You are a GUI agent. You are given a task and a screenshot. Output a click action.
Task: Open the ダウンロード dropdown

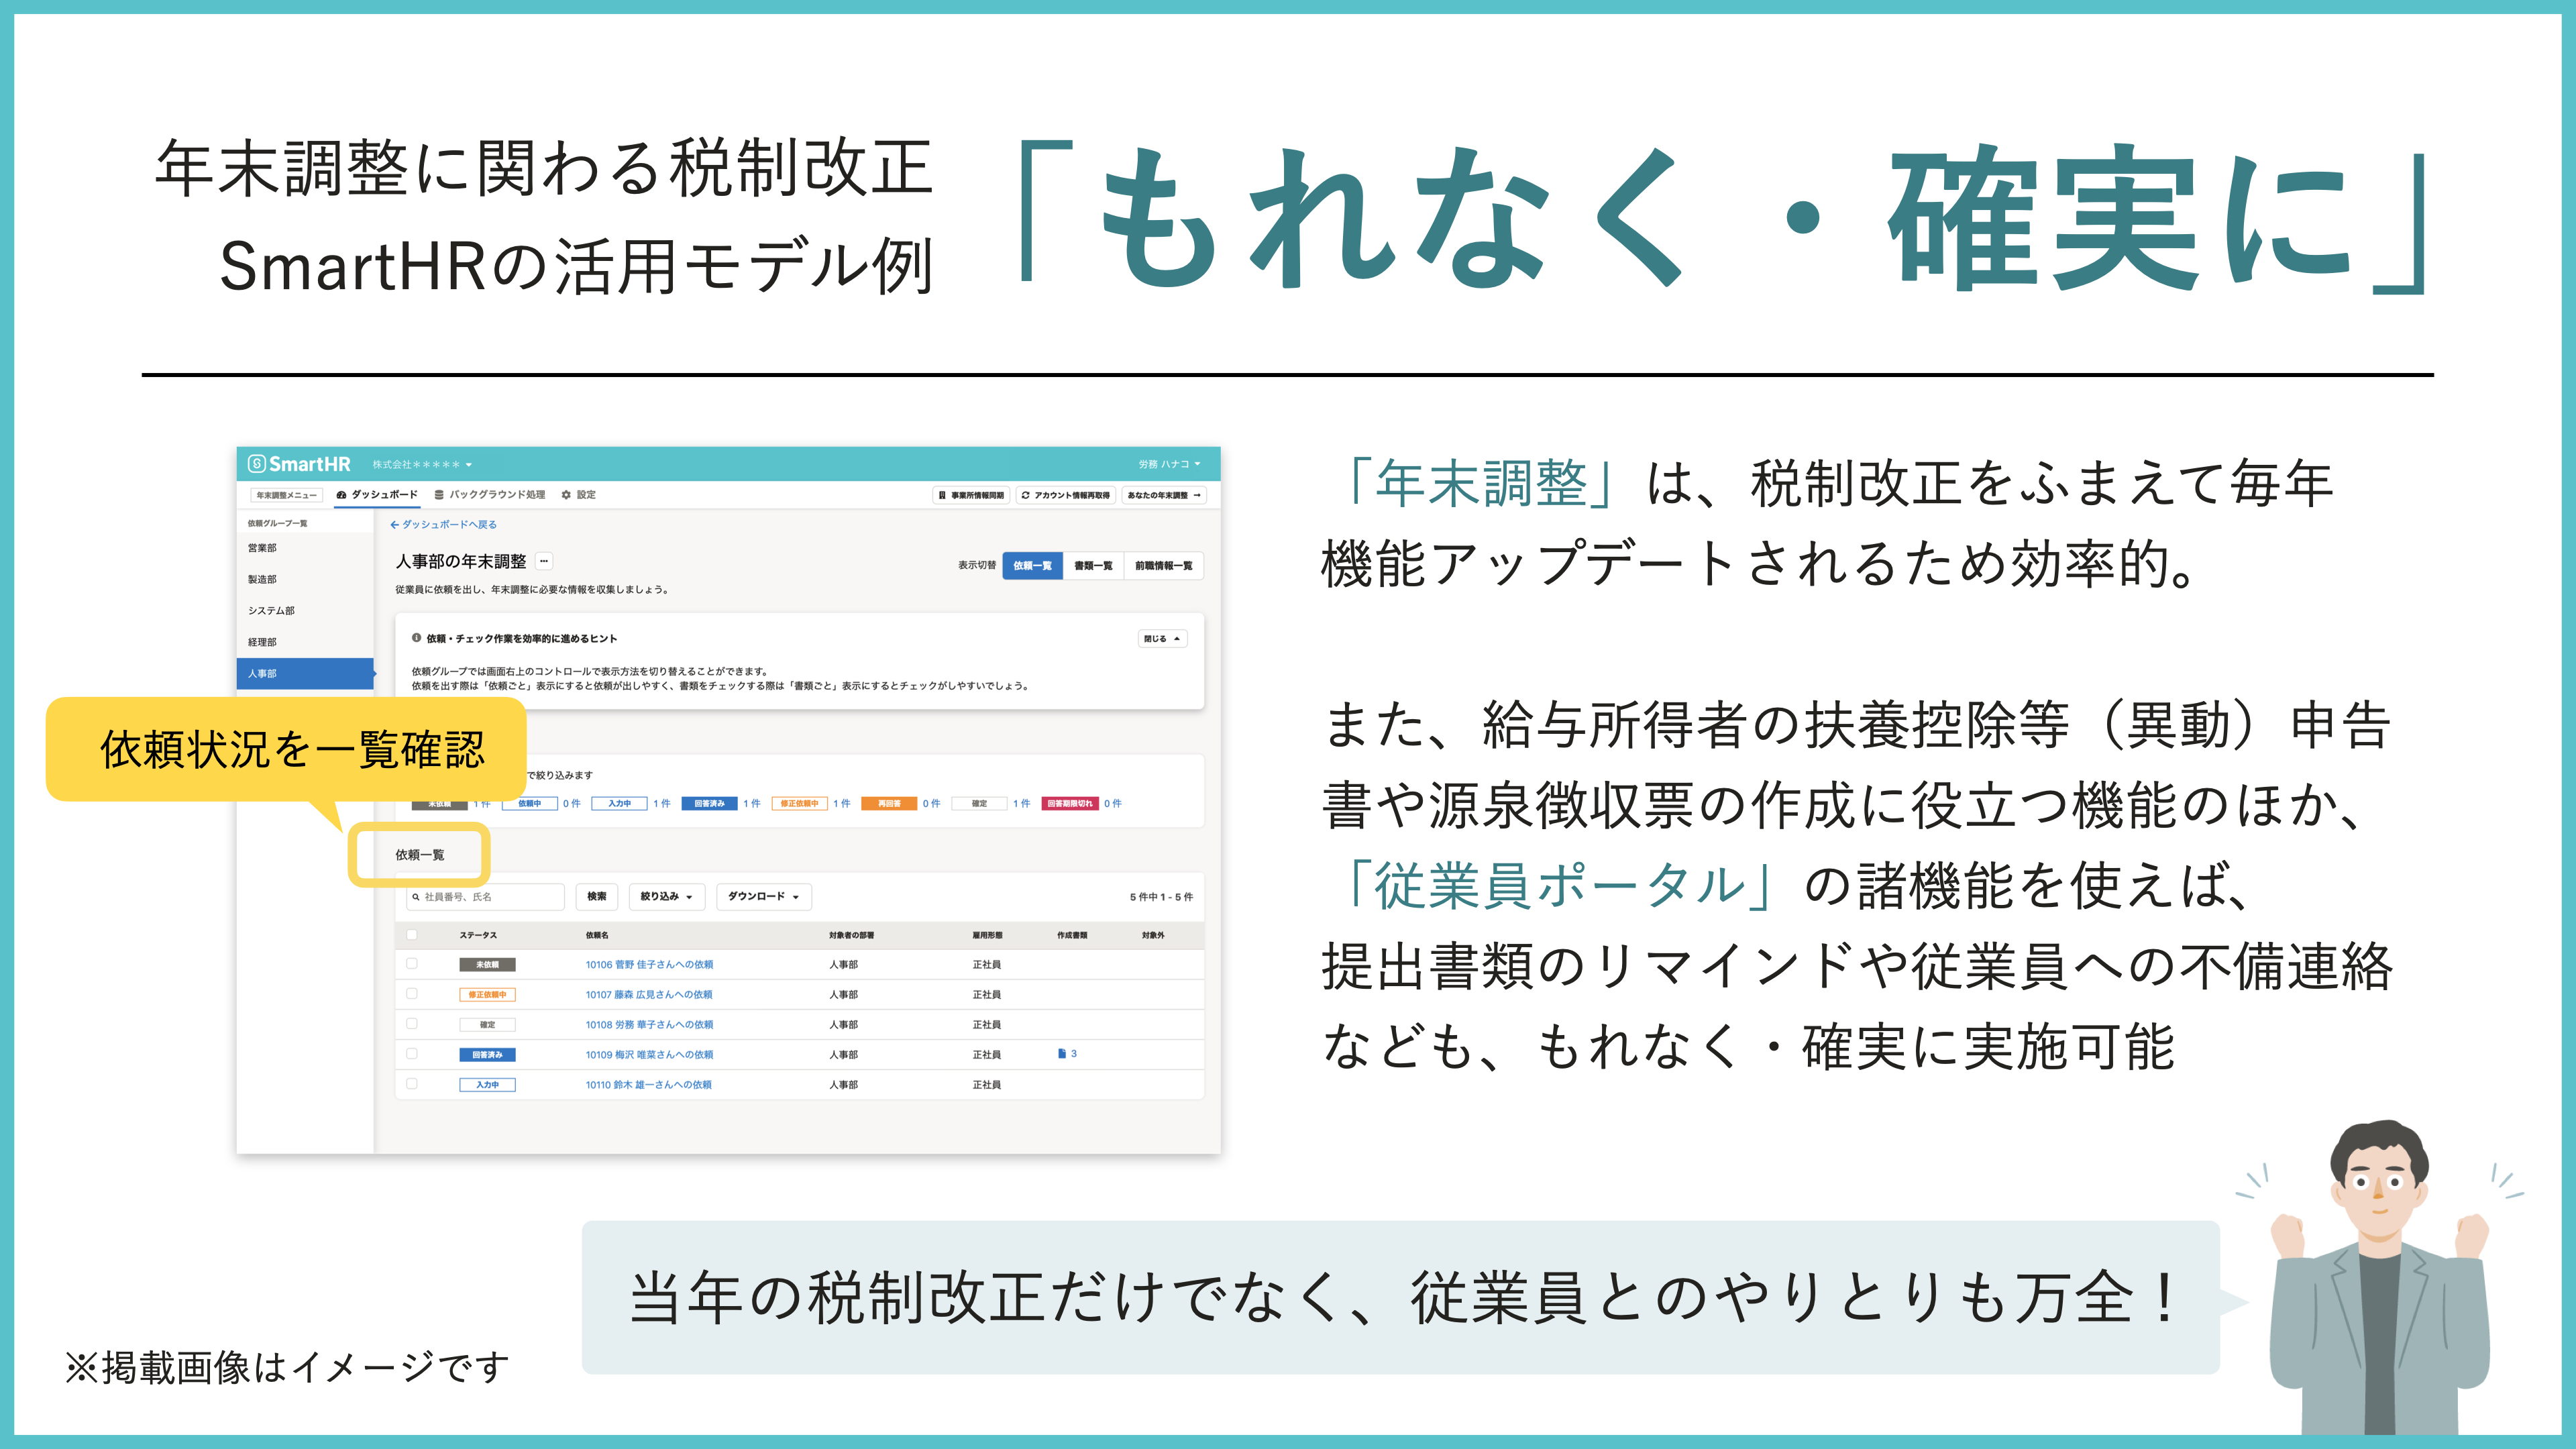(x=764, y=897)
